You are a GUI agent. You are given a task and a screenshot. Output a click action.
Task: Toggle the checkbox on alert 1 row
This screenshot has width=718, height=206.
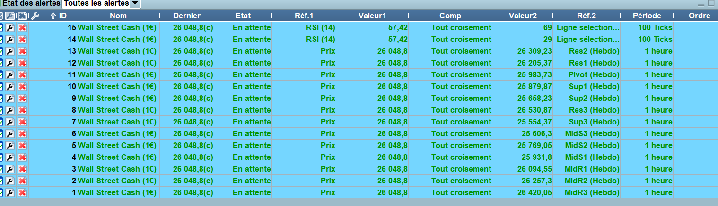click(1, 193)
